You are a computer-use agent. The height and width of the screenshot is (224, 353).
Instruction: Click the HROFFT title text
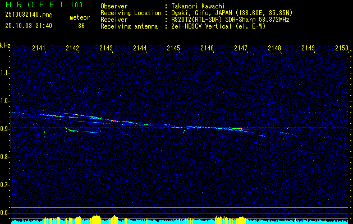click(x=34, y=4)
